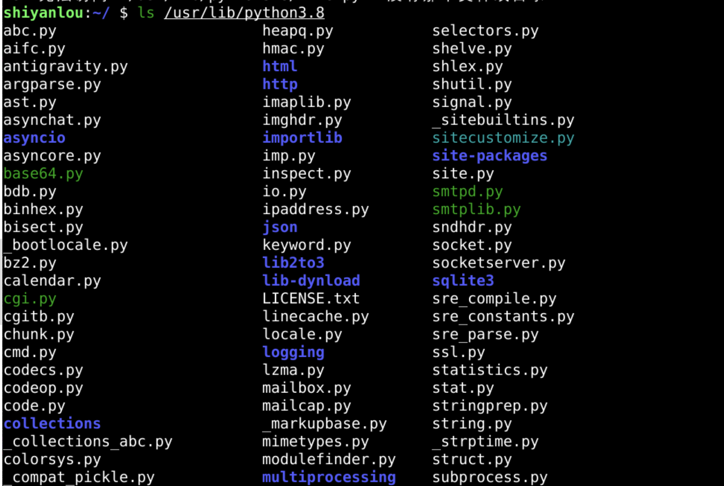Select socketserver.py file
The image size is (724, 486).
pyautogui.click(x=499, y=263)
